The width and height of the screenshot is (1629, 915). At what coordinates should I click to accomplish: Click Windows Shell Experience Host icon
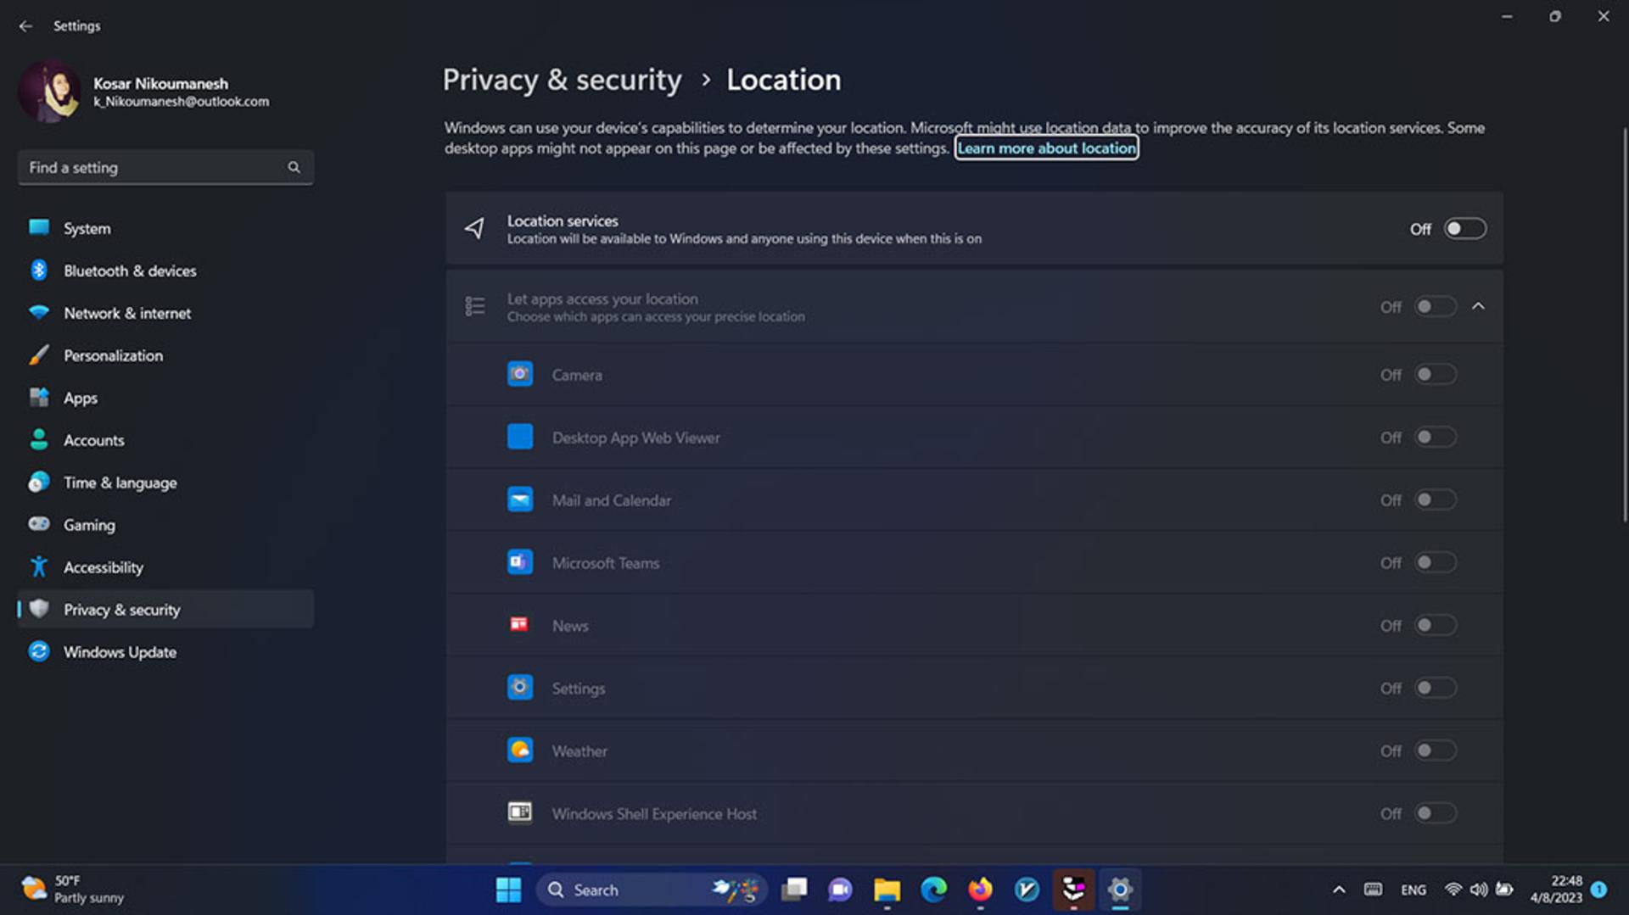520,812
